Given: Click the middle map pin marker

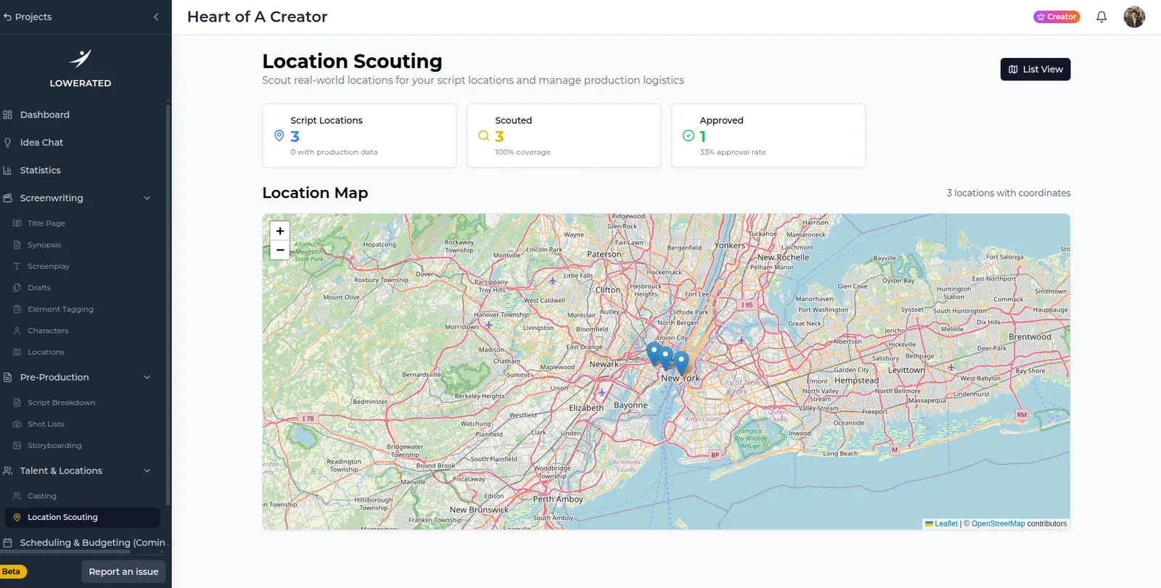Looking at the screenshot, I should pos(666,358).
